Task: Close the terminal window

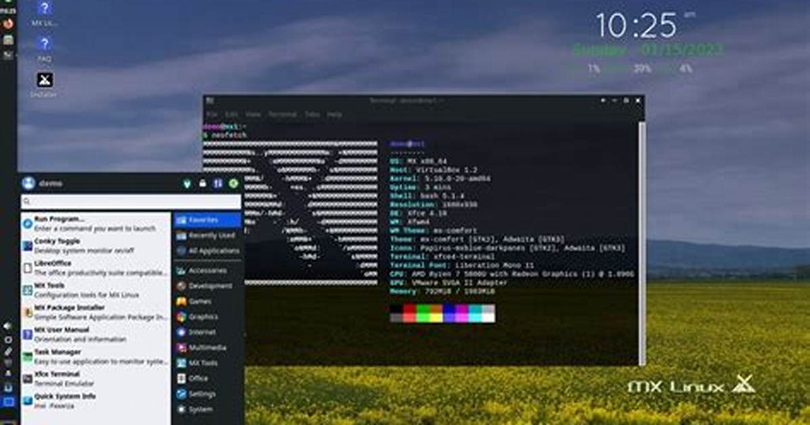Action: click(x=638, y=101)
